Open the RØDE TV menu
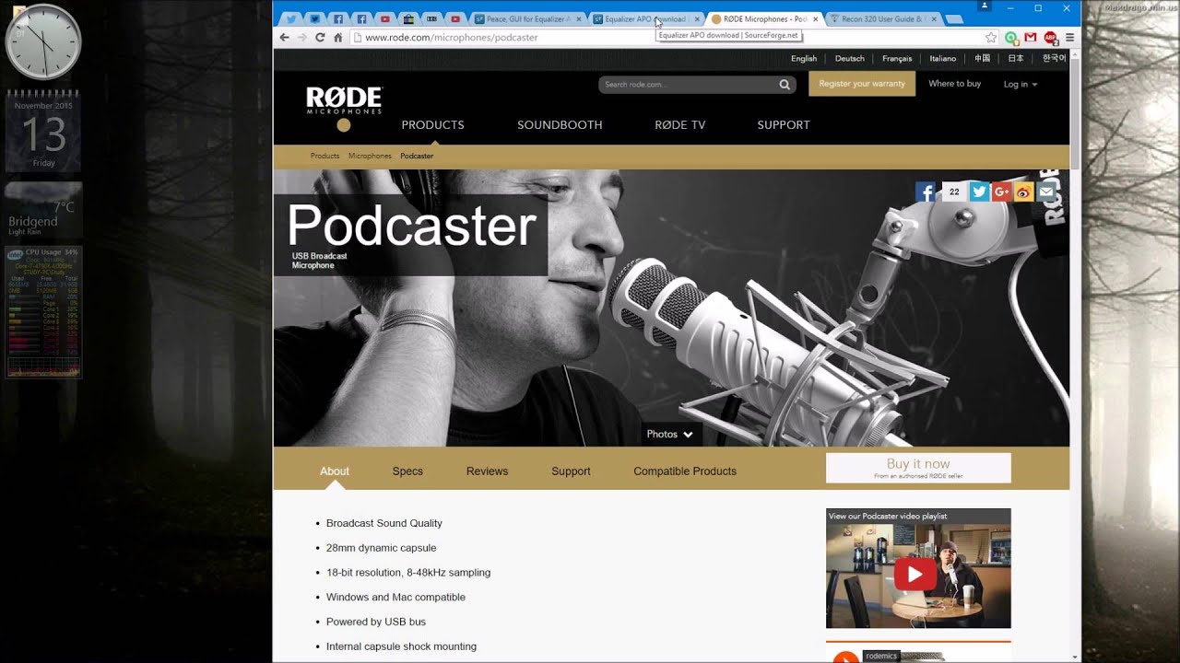 point(679,125)
